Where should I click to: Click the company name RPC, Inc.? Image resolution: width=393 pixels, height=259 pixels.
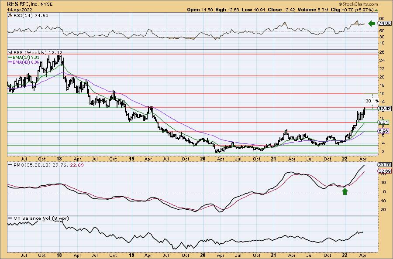coord(30,4)
